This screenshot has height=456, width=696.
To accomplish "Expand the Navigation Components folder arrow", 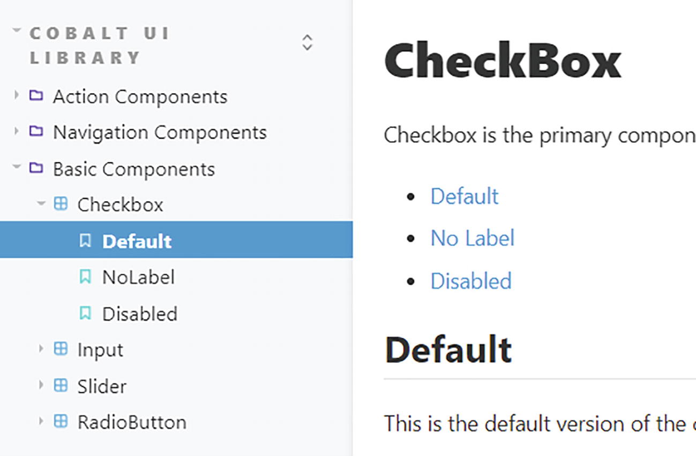I will [16, 132].
